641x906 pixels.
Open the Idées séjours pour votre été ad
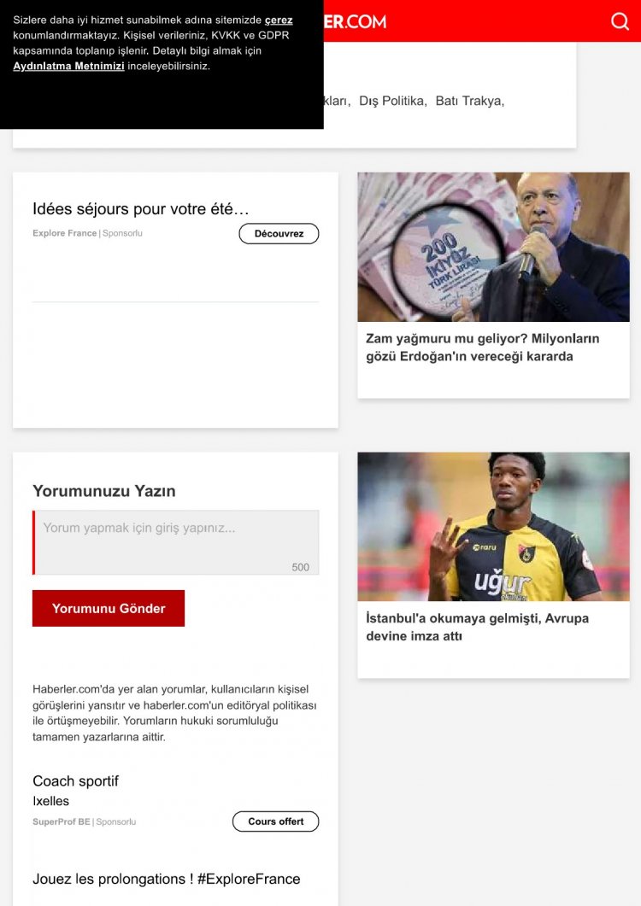[x=140, y=208]
